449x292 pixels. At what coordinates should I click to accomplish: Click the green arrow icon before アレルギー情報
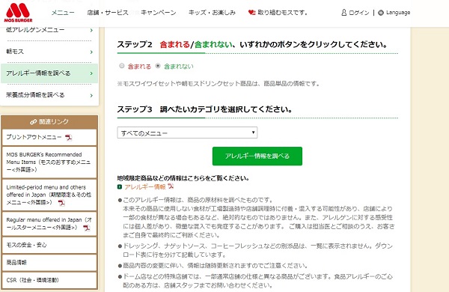pyautogui.click(x=120, y=187)
